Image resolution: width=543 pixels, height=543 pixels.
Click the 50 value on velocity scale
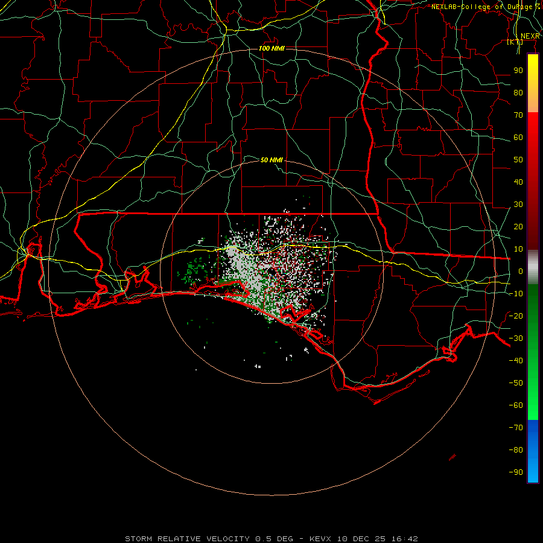518,160
